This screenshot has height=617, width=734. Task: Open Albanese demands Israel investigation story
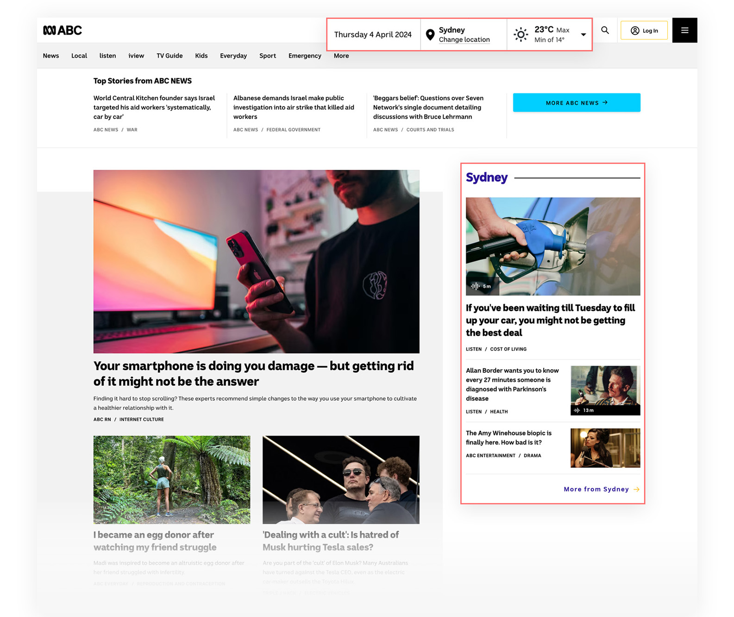pyautogui.click(x=294, y=107)
